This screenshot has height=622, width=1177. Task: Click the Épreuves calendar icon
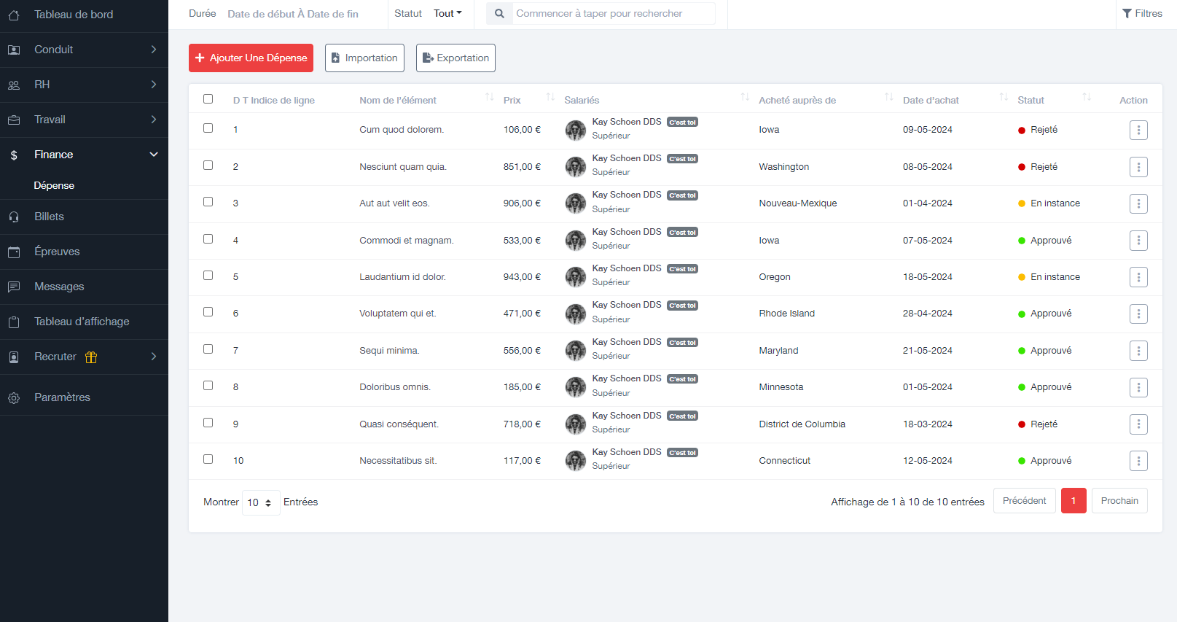click(x=14, y=252)
